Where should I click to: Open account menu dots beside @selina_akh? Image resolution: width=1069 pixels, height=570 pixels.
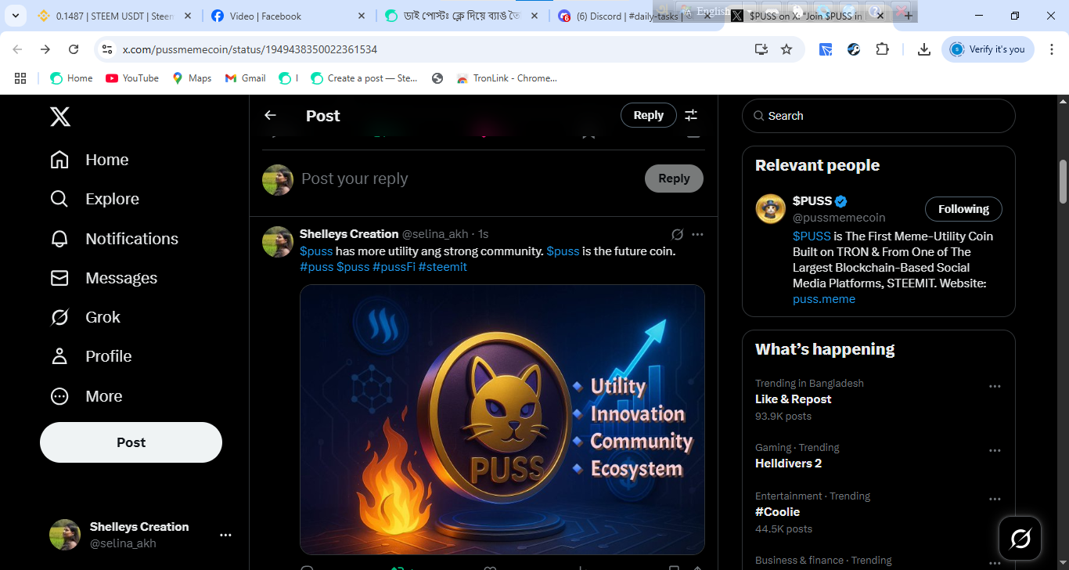click(225, 535)
